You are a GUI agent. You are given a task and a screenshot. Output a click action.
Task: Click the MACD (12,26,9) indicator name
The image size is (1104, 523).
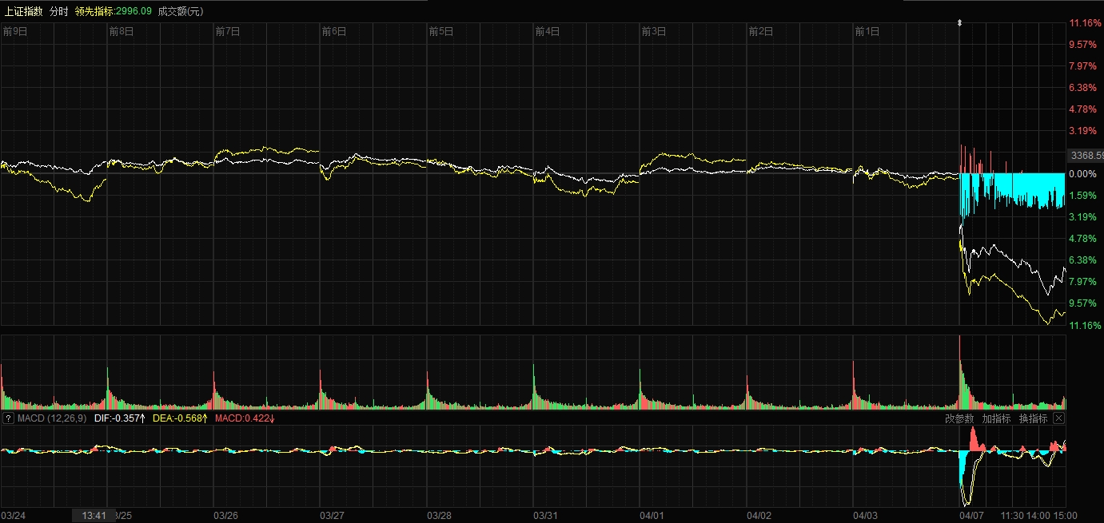pyautogui.click(x=52, y=418)
